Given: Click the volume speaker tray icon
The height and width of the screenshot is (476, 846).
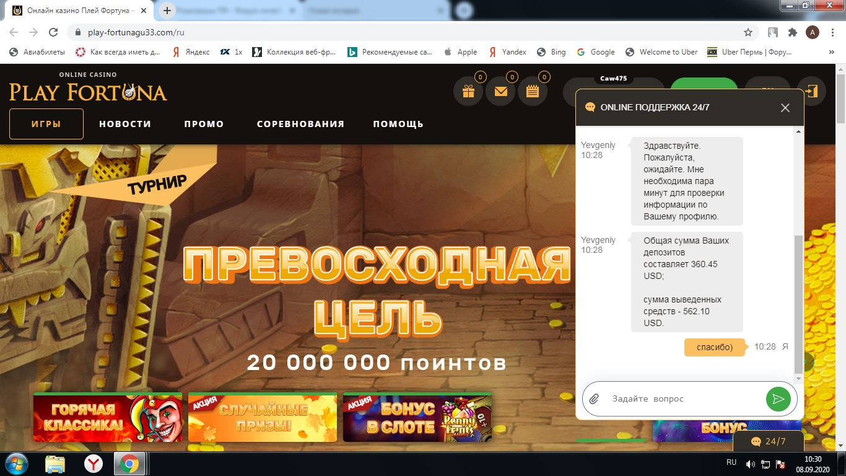Looking at the screenshot, I should (751, 464).
